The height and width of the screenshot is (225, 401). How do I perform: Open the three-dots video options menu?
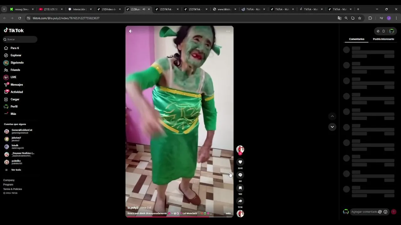[x=228, y=31]
